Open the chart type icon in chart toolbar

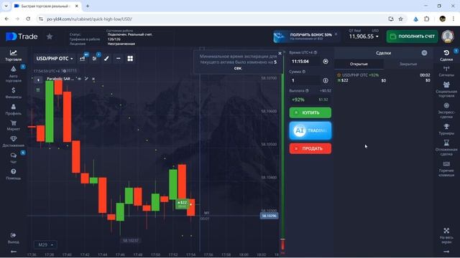(83, 59)
